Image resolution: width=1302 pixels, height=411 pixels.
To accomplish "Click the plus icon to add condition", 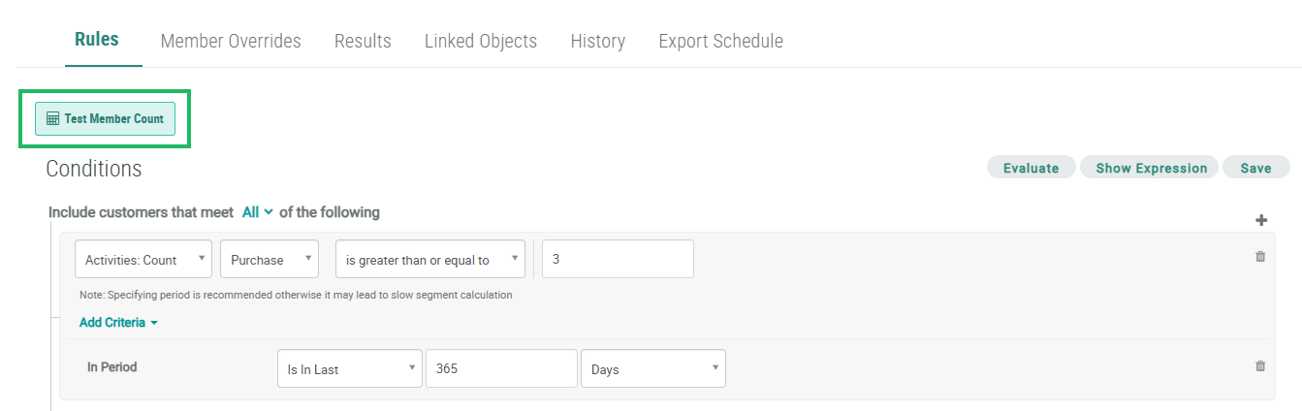I will [x=1261, y=220].
